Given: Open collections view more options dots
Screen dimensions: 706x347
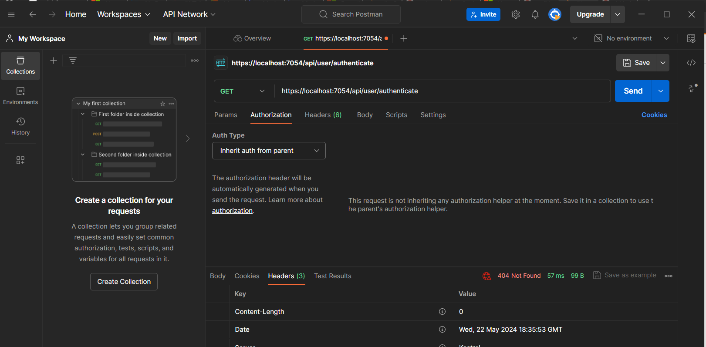Looking at the screenshot, I should coord(195,61).
